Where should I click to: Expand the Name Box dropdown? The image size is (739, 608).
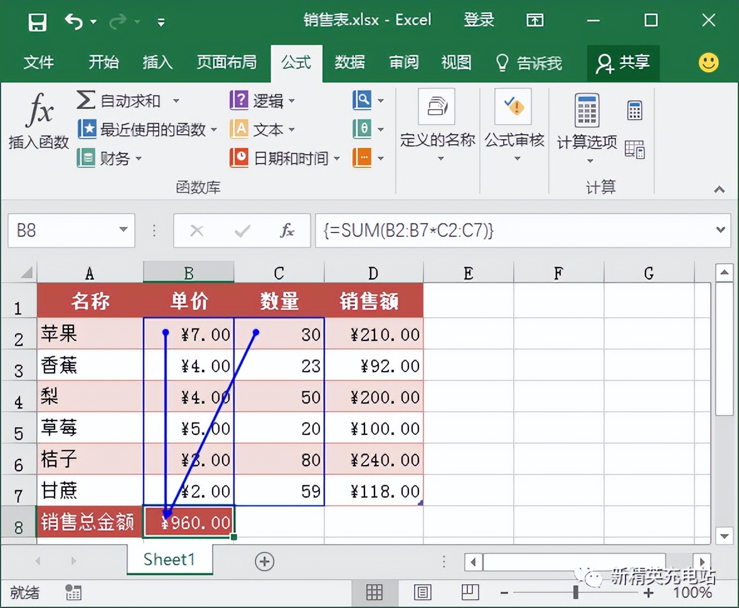coord(122,231)
